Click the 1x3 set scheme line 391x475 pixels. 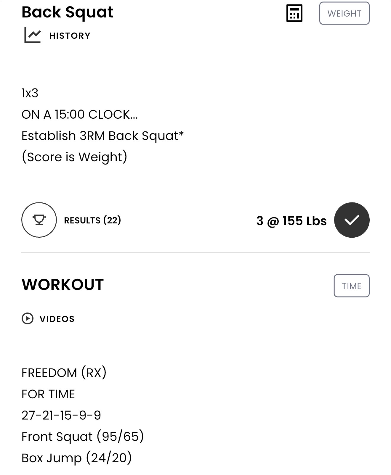tap(30, 93)
